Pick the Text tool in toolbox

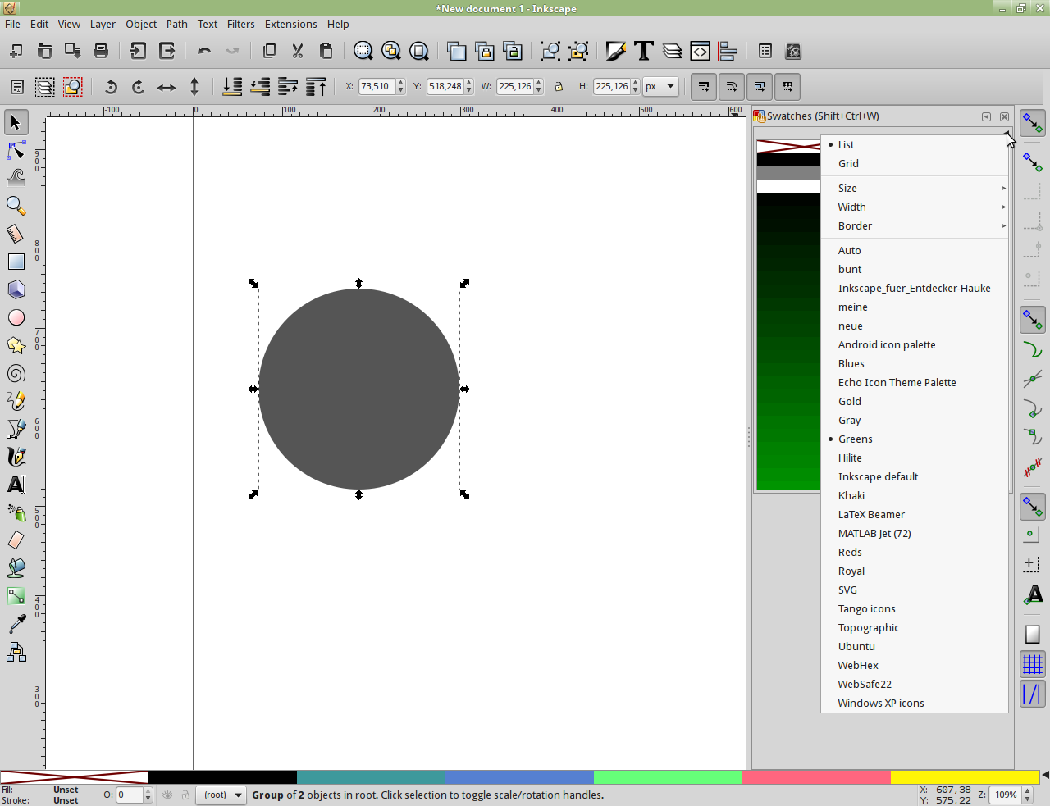tap(16, 485)
